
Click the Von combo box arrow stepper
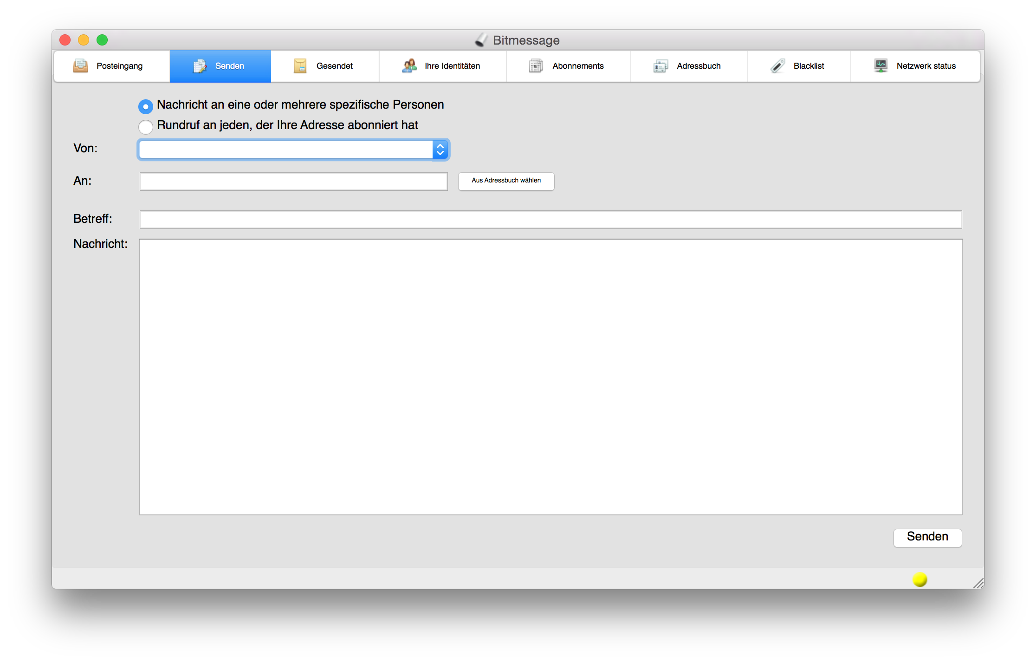tap(440, 149)
